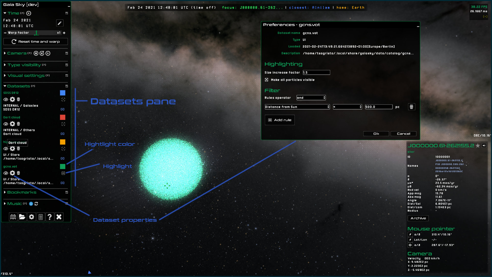Select the Rules operator dropdown showing 'and'
This screenshot has height=277, width=492.
click(x=310, y=98)
